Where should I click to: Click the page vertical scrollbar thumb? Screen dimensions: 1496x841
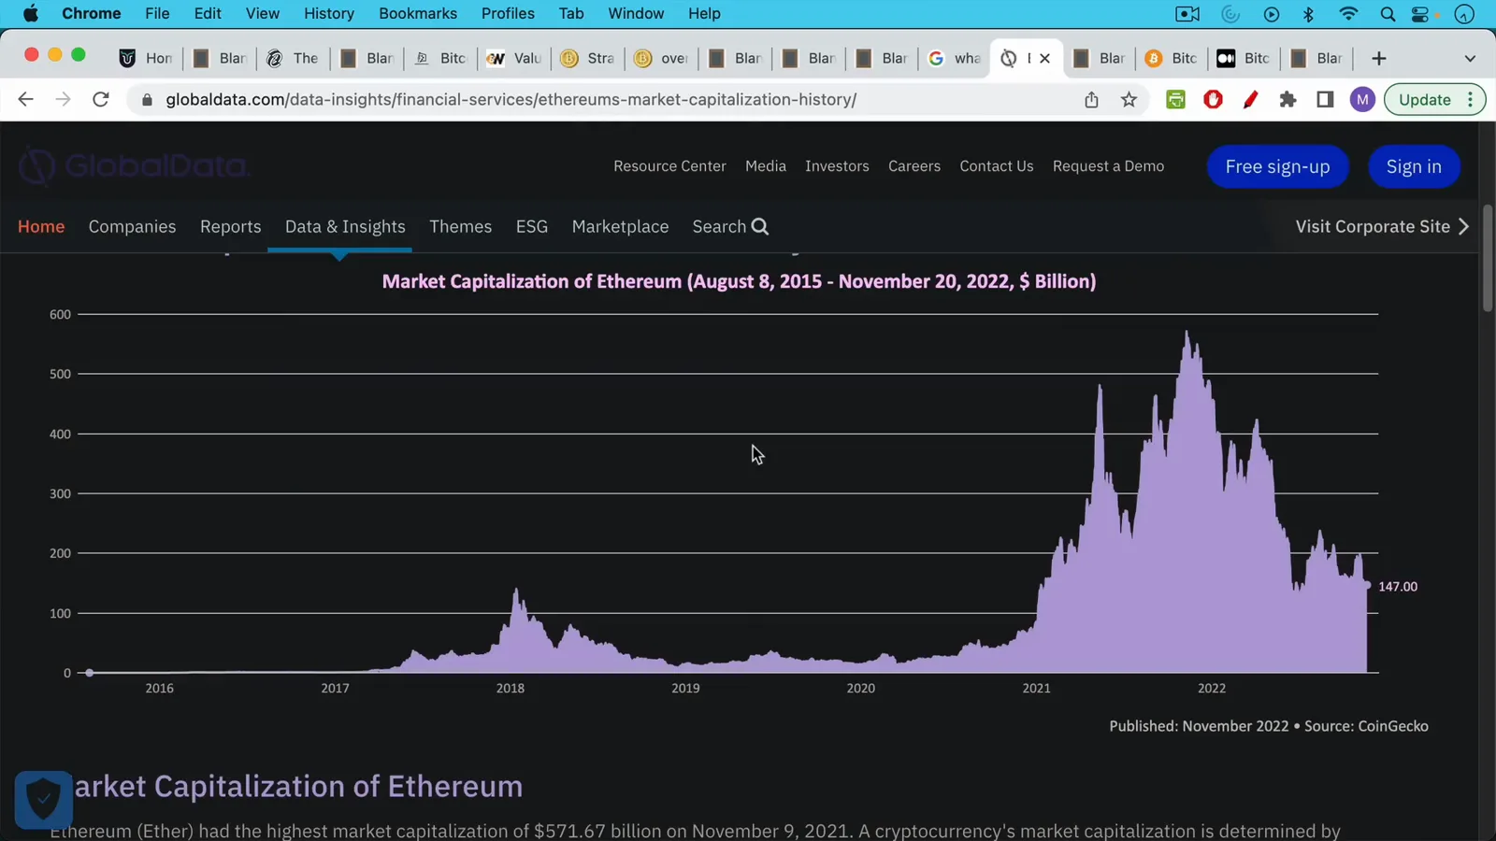pyautogui.click(x=1488, y=257)
